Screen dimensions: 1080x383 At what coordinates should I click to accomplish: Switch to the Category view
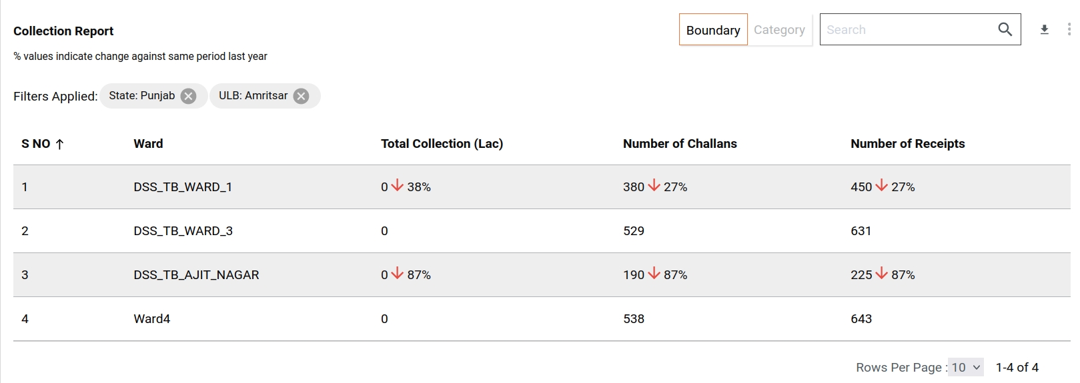click(x=779, y=30)
